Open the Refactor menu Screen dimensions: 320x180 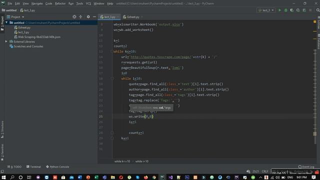pyautogui.click(x=60, y=3)
